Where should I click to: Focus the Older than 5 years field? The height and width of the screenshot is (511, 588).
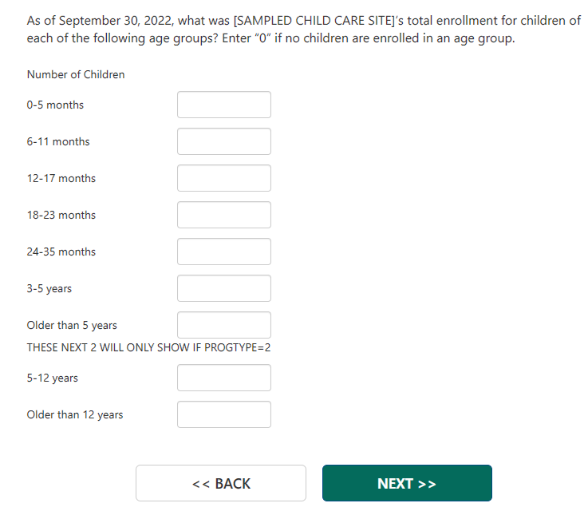(223, 324)
